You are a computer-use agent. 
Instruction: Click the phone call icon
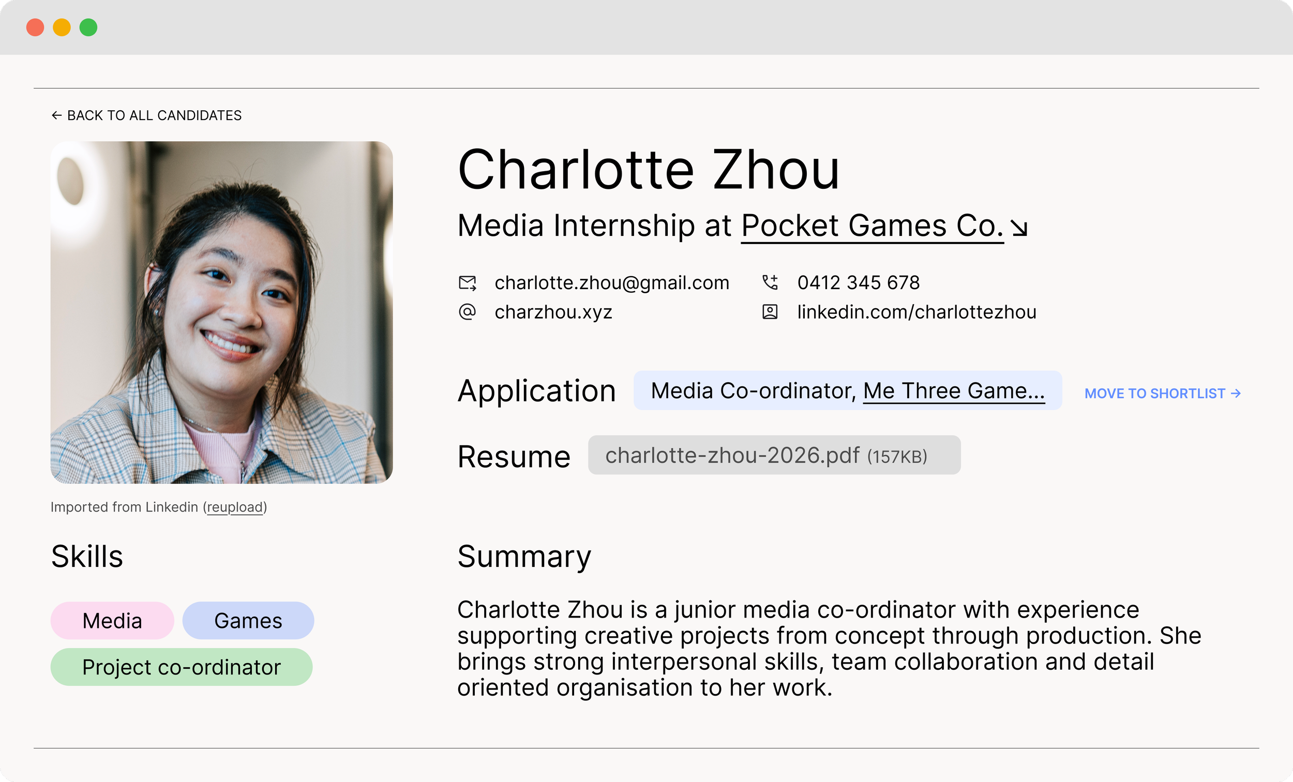click(770, 282)
